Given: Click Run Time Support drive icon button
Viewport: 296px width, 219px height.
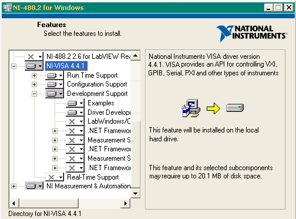Looking at the screenshot, I should [x=55, y=75].
